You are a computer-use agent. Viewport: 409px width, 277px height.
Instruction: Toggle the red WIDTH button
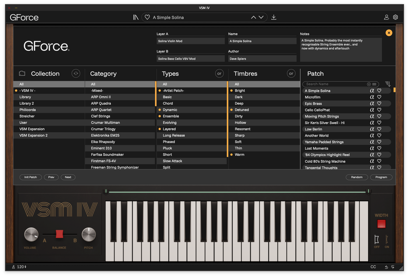click(381, 224)
